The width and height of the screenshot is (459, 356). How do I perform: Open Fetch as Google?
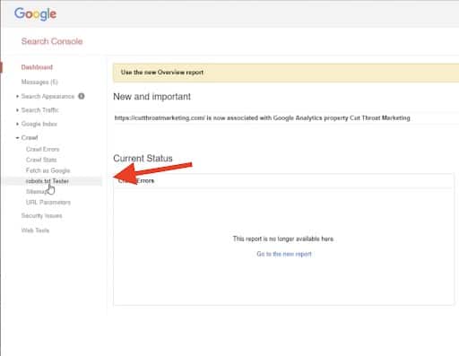[x=48, y=170]
